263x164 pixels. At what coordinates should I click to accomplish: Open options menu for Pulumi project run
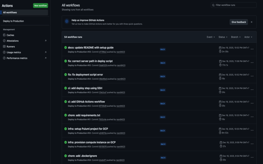tap(252, 130)
